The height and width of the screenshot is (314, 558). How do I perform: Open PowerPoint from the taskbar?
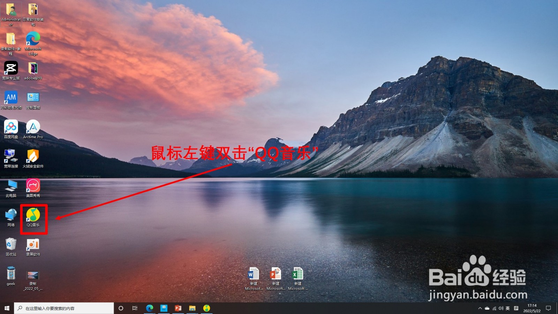(178, 308)
